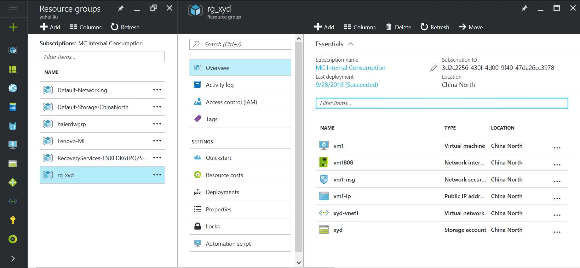This screenshot has height=268, width=580.
Task: Click the pencil edit subscription icon
Action: click(434, 68)
